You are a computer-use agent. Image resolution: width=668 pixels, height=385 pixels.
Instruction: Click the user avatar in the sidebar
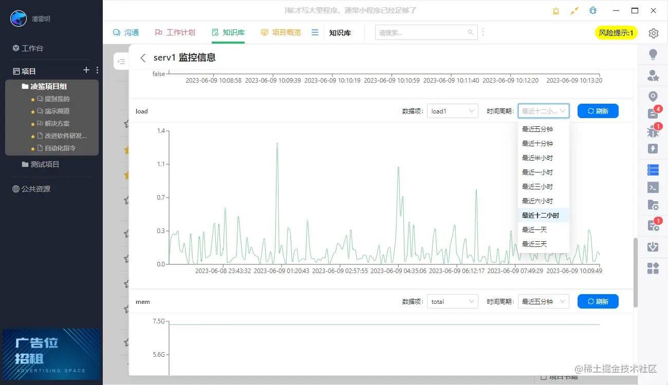coord(18,18)
